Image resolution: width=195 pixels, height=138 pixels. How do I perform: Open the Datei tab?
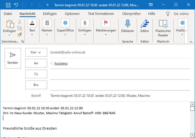pos(8,13)
